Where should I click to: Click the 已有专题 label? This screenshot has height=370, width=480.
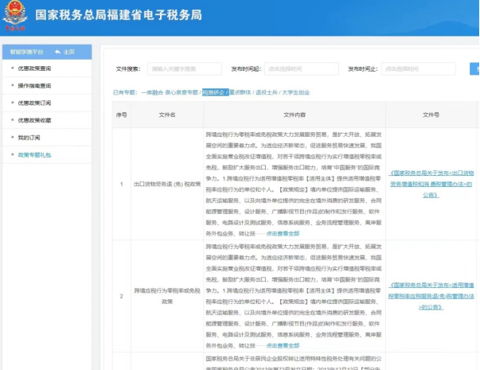[x=125, y=92]
